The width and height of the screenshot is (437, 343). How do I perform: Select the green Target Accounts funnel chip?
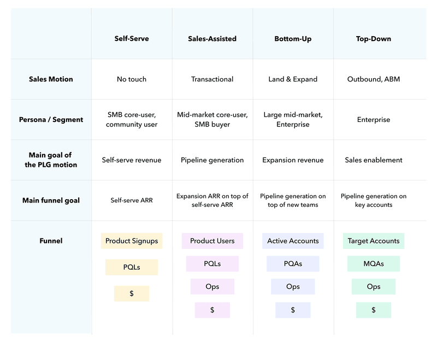tap(374, 241)
